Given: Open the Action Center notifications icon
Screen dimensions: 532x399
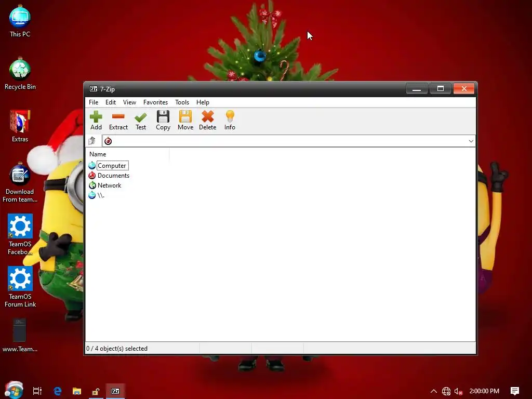Looking at the screenshot, I should [x=515, y=391].
